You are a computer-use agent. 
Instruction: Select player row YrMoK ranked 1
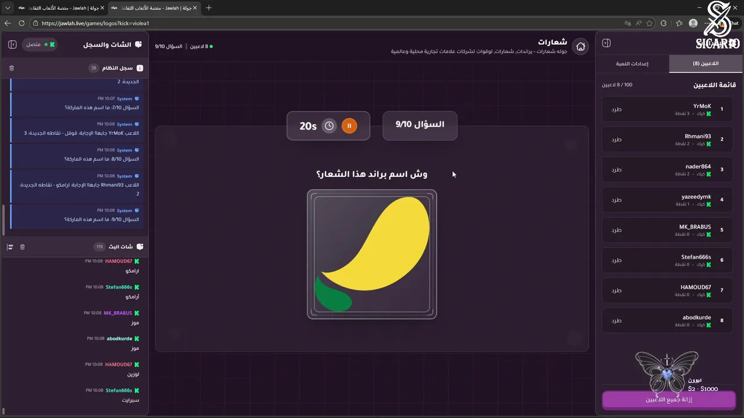[x=667, y=109]
